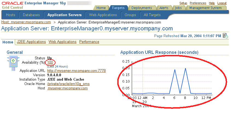The image size is (231, 114).
Task: Open the All Targets subtab
Action: coord(152,15)
